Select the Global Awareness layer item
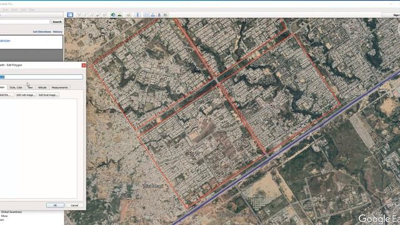This screenshot has width=400, height=225. [x=12, y=212]
